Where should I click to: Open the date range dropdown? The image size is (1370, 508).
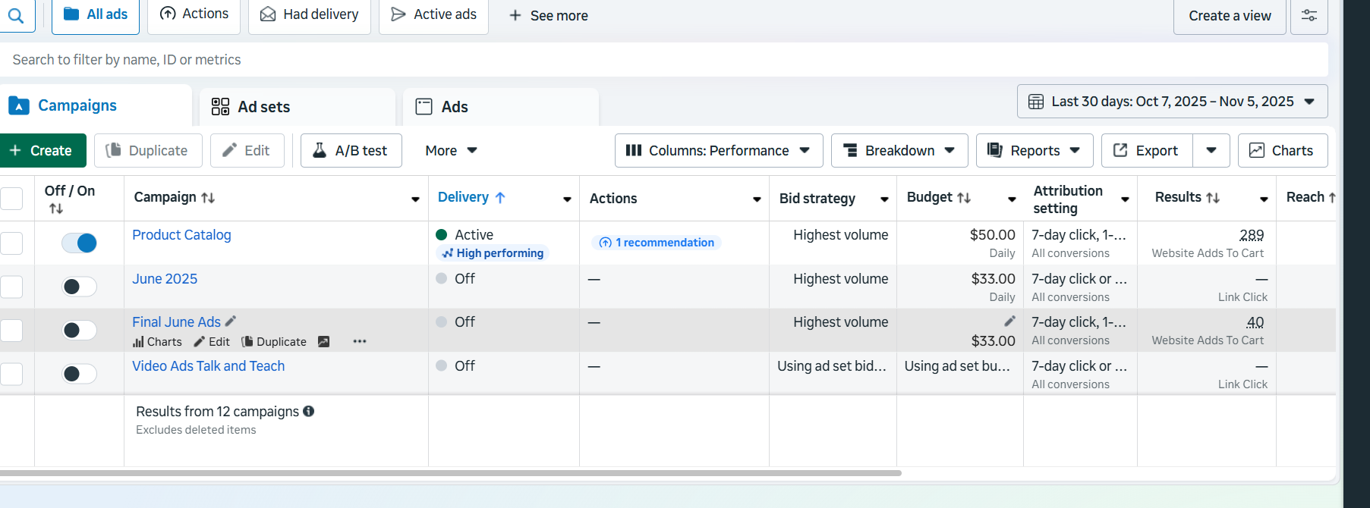tap(1172, 102)
